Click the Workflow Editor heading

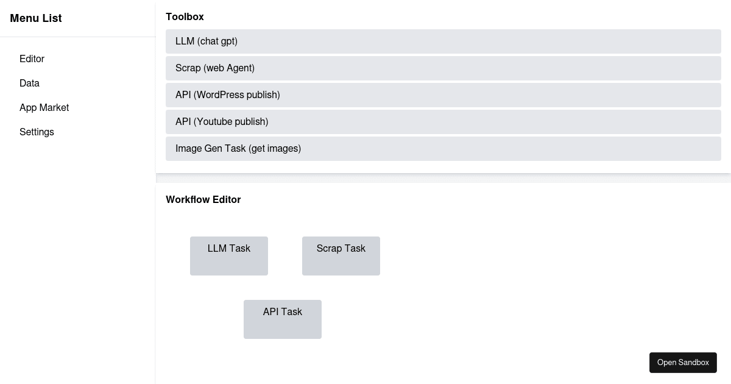point(203,199)
